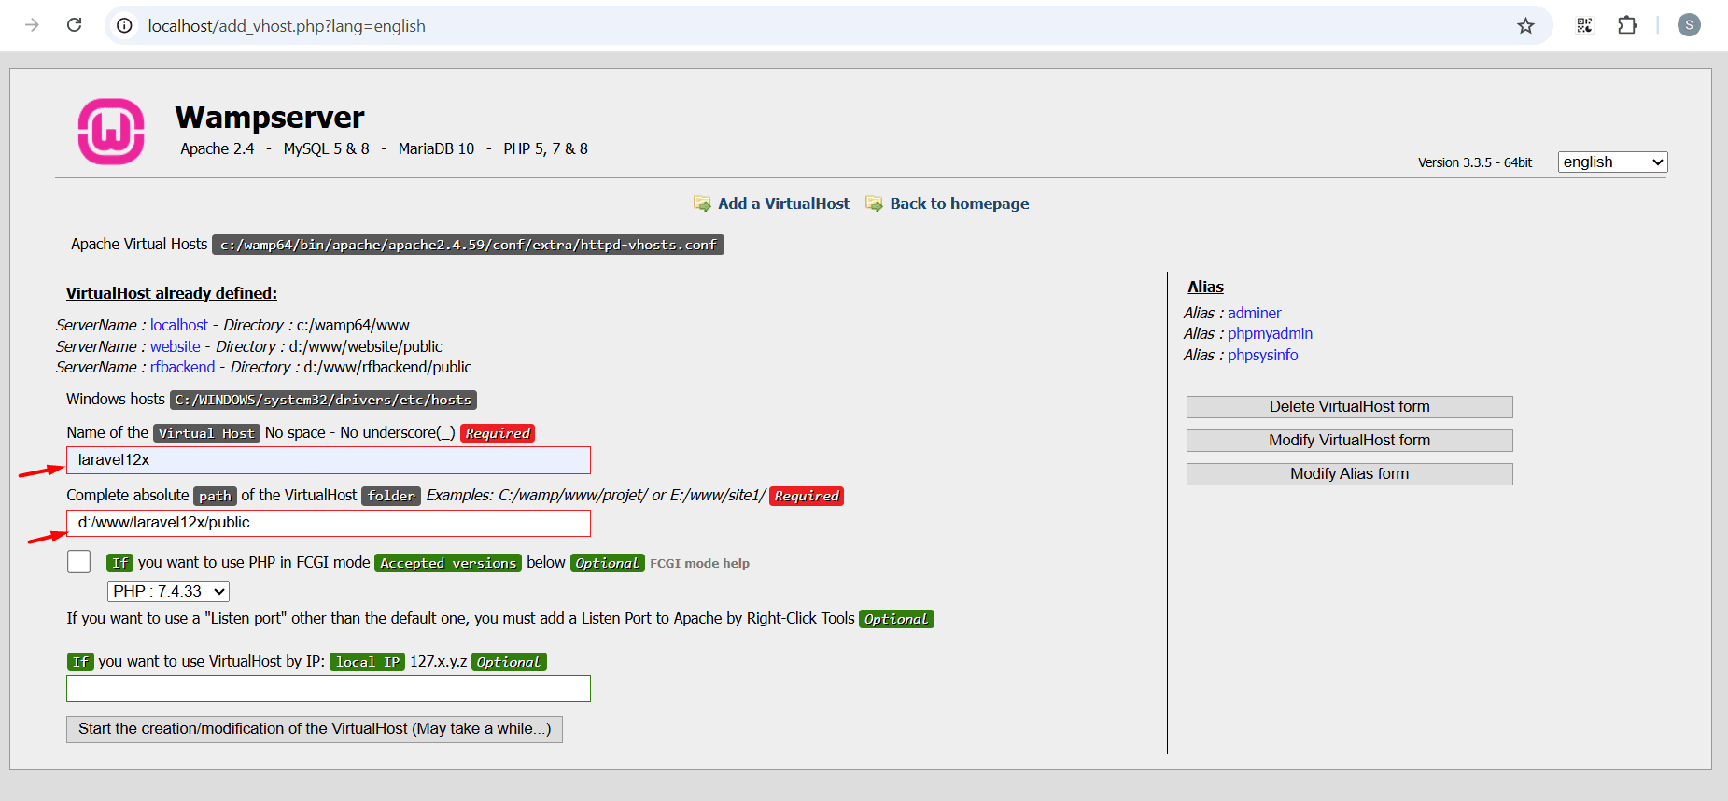This screenshot has width=1728, height=801.
Task: Click the browser forward arrow
Action: (x=32, y=25)
